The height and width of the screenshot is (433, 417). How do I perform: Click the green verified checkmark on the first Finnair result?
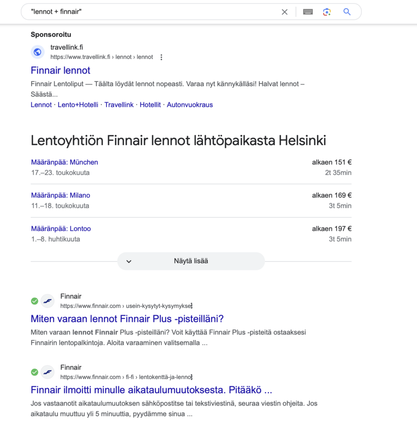35,301
